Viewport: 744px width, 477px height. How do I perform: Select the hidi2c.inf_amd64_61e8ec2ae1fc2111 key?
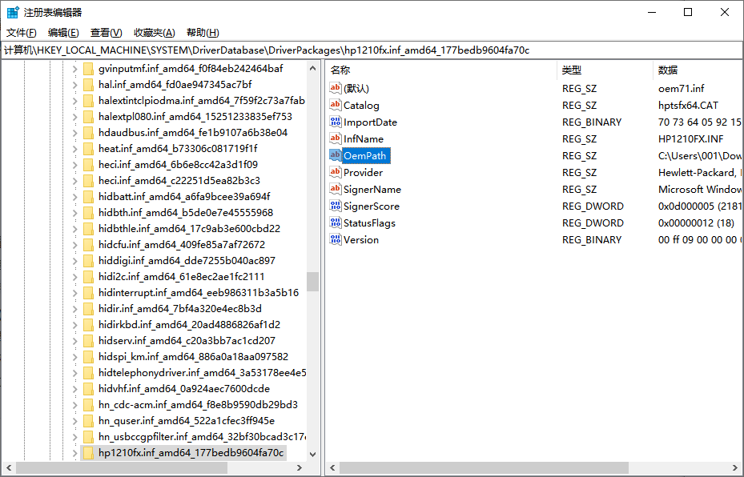(x=181, y=276)
